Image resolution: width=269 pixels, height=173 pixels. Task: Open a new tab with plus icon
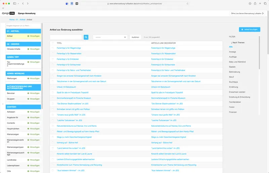coord(260,3)
